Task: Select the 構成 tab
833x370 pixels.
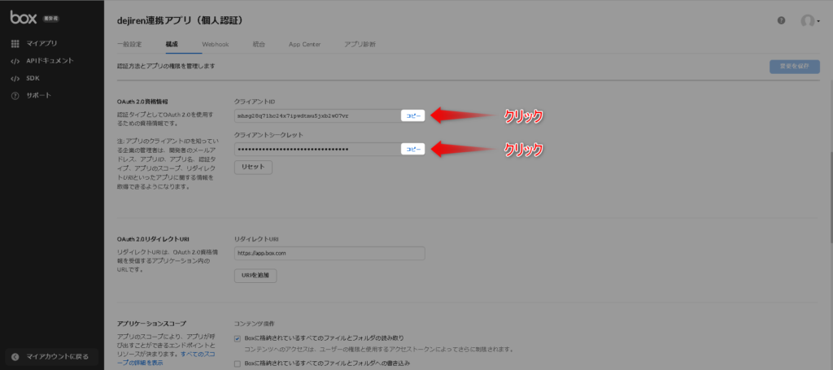Action: pyautogui.click(x=172, y=45)
